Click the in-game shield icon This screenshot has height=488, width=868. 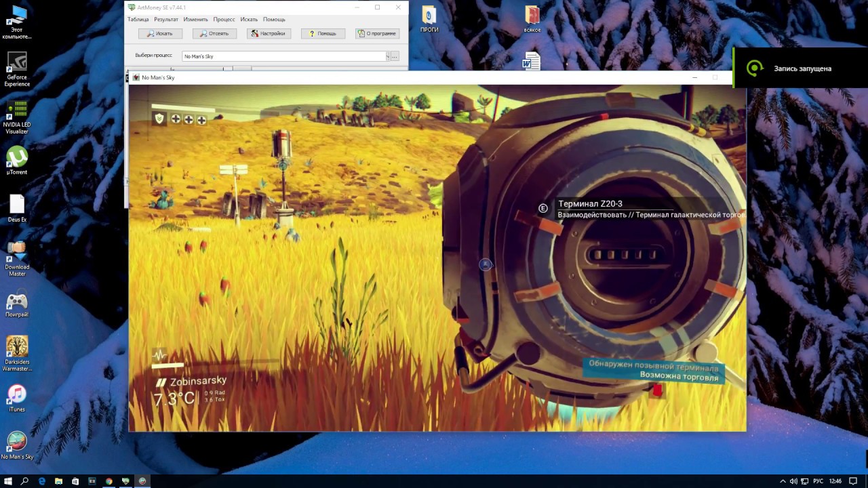pyautogui.click(x=159, y=119)
